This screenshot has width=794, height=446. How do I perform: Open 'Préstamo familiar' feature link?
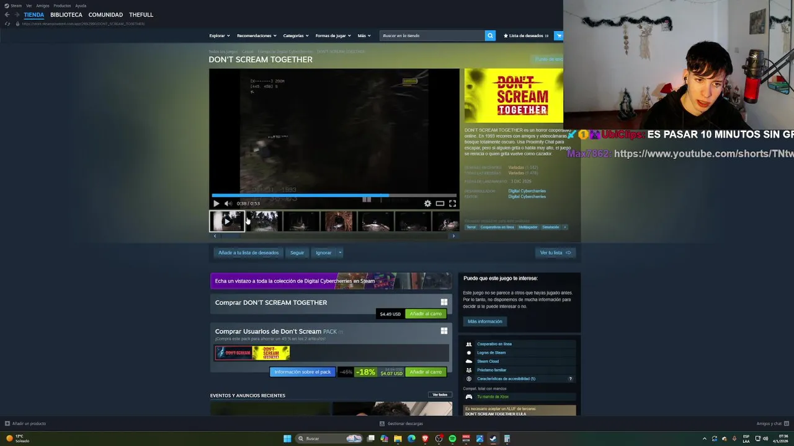492,370
